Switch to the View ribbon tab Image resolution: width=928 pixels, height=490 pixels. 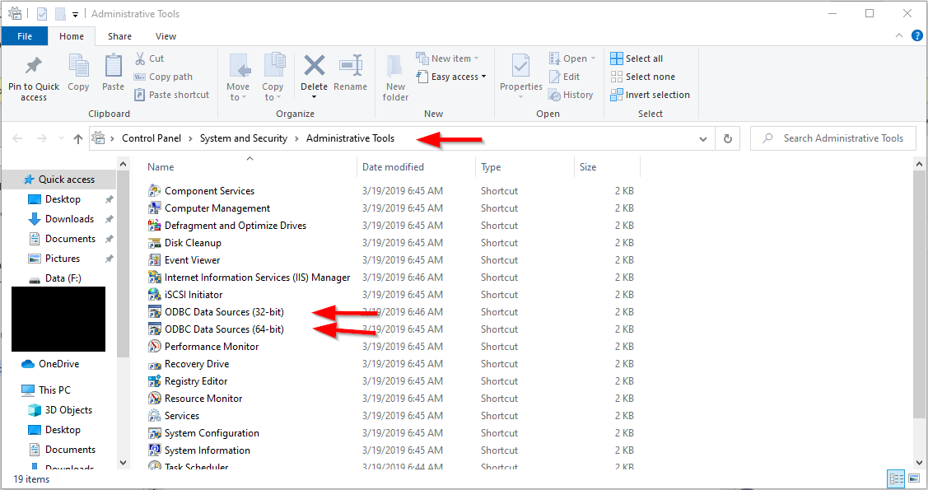[x=166, y=36]
